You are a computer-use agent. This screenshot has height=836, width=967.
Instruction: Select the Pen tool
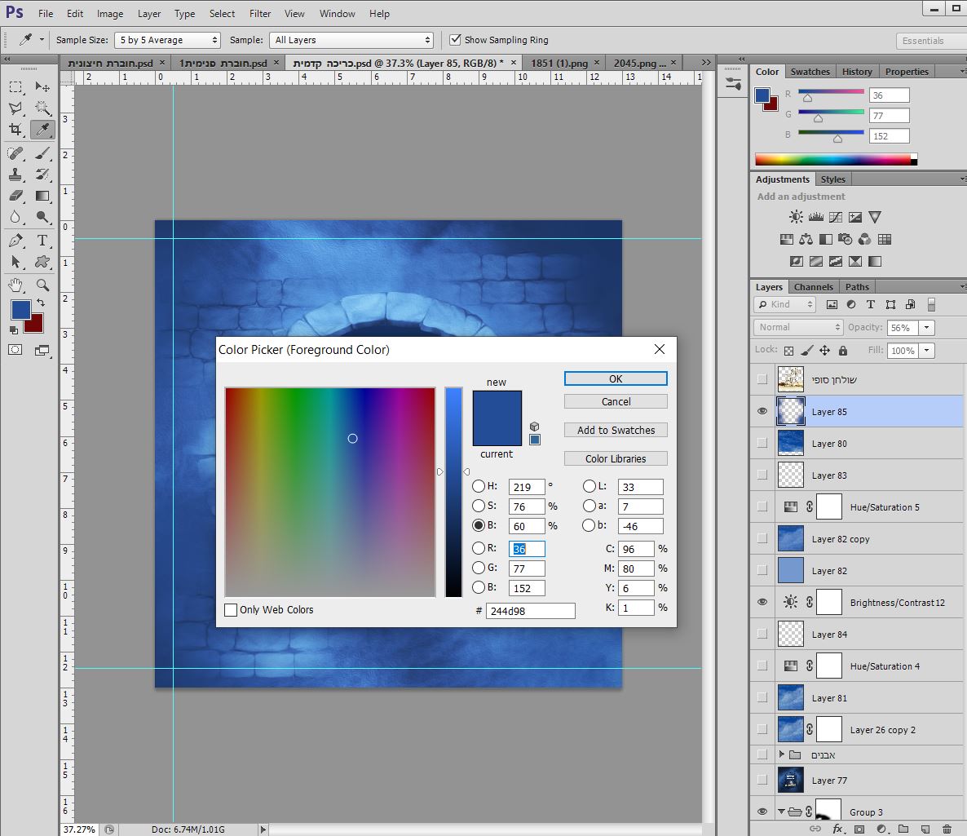[x=15, y=241]
